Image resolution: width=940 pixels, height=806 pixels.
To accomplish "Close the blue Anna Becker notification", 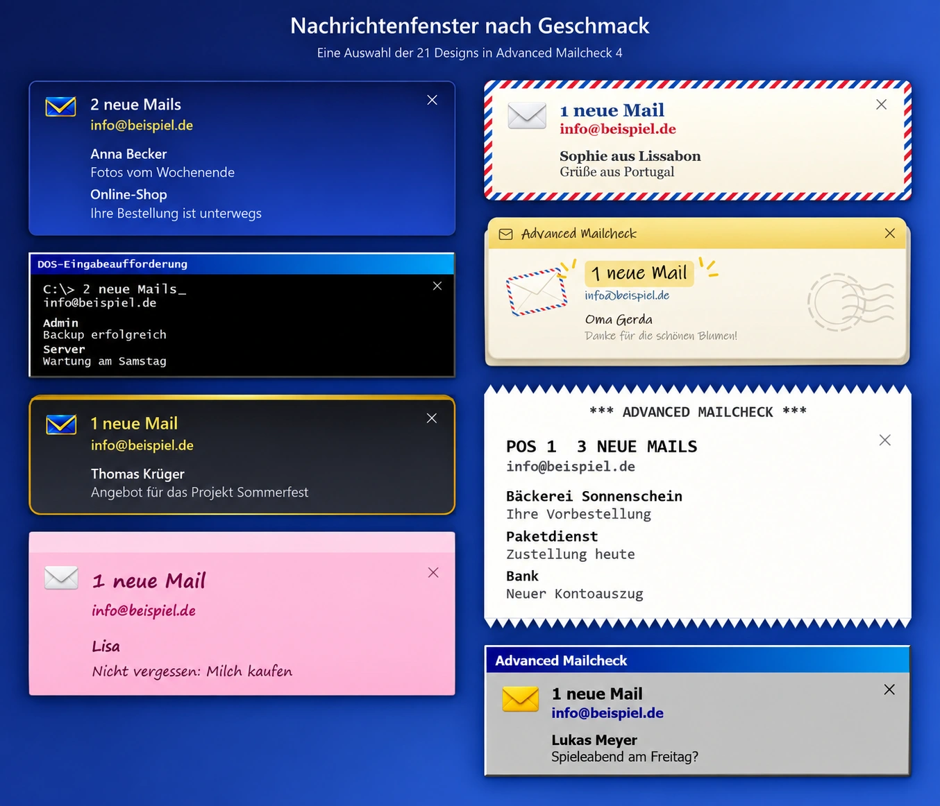I will pos(433,101).
